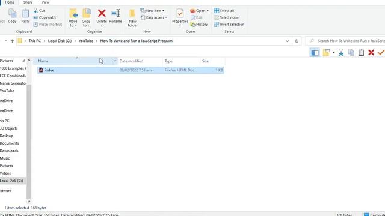Cut the selected file via ribbon
385x216 pixels.
click(39, 11)
